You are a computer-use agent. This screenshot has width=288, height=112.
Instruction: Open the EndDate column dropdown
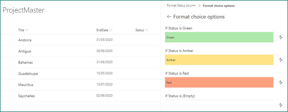click(111, 30)
